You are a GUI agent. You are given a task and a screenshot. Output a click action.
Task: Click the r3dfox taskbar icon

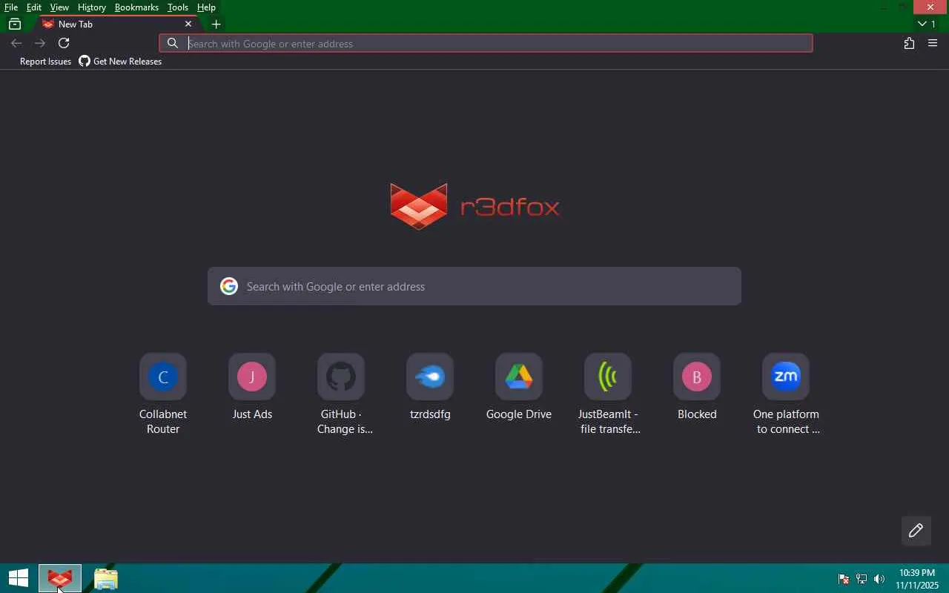pos(60,579)
